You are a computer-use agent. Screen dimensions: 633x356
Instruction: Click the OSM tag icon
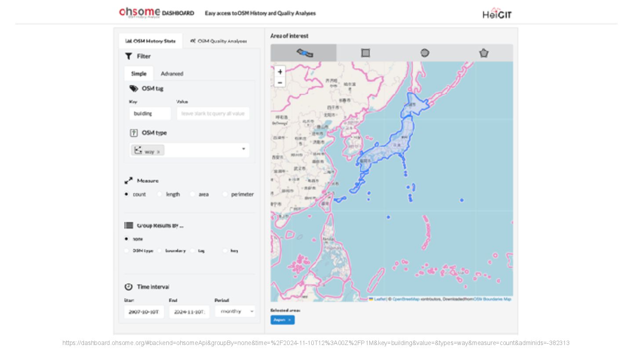click(x=134, y=88)
